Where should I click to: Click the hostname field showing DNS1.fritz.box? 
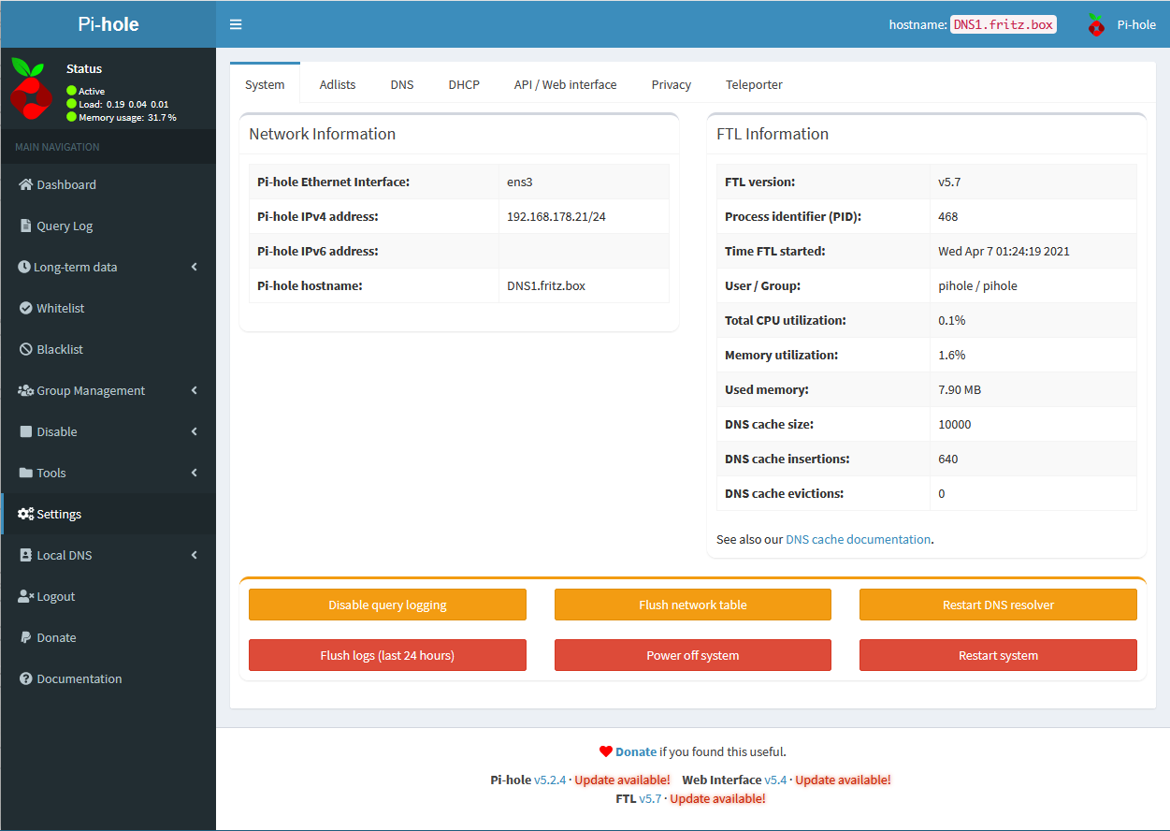(x=1003, y=24)
